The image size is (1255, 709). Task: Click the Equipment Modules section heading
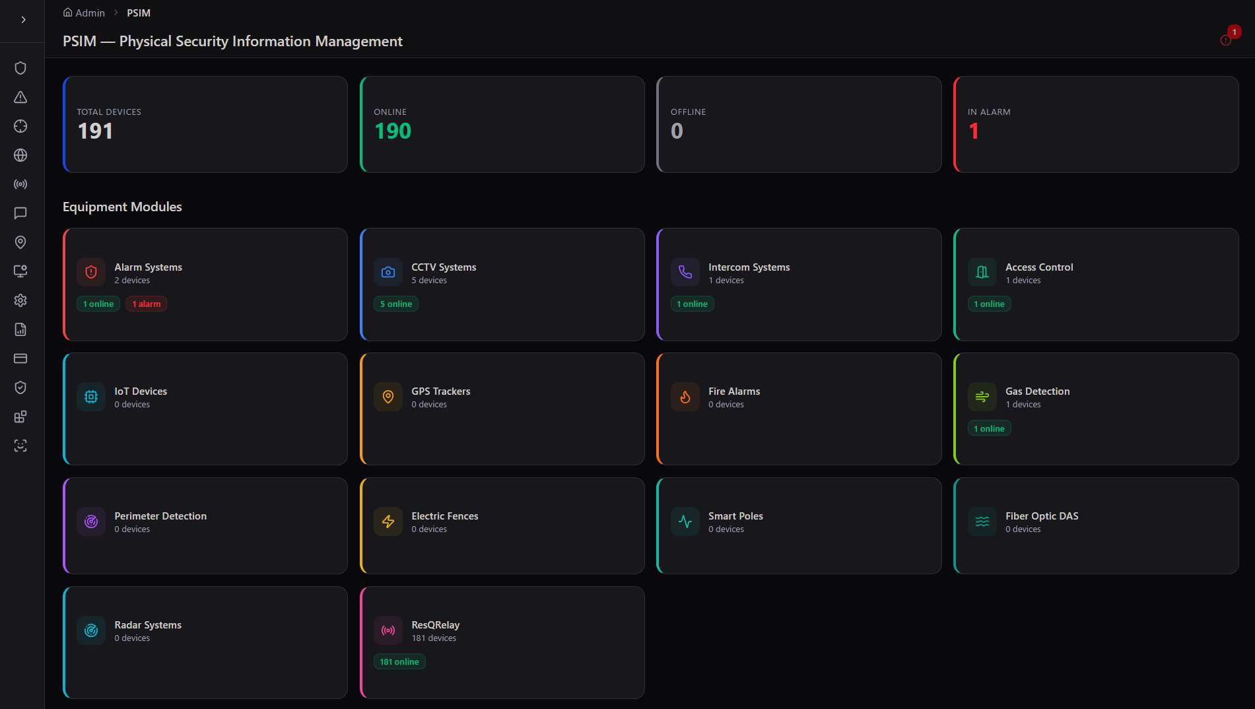pyautogui.click(x=122, y=207)
